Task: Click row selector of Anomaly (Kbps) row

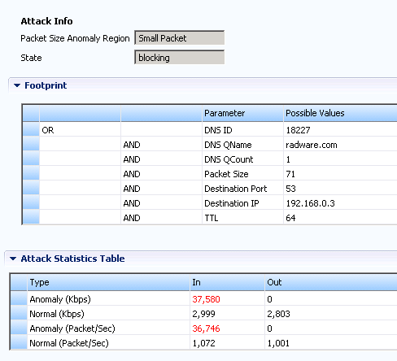Action: click(x=19, y=298)
